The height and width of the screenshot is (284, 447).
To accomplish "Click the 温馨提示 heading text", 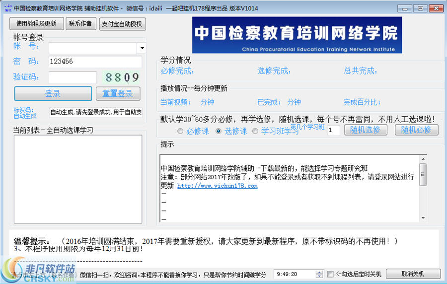I will click(31, 242).
